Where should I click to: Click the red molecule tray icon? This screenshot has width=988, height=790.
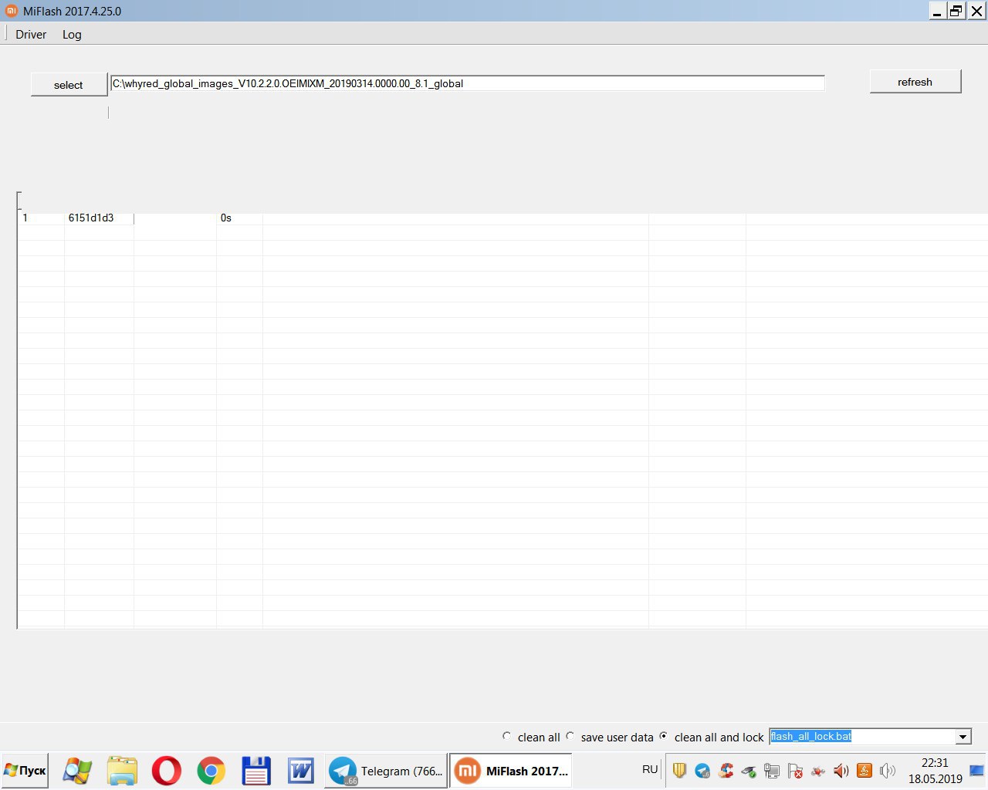click(x=818, y=770)
